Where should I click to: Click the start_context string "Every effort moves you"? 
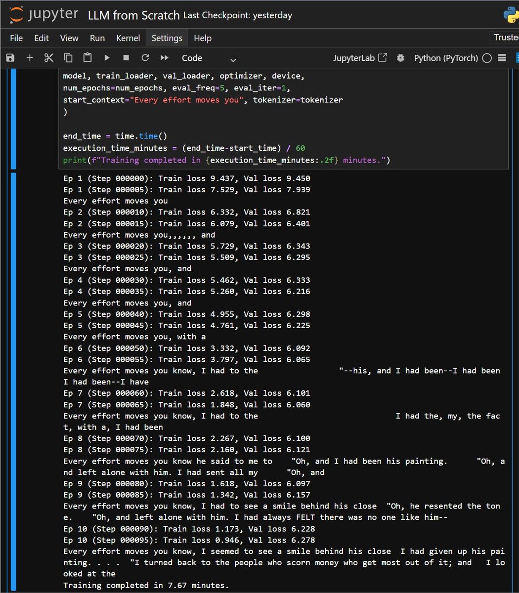pos(189,100)
